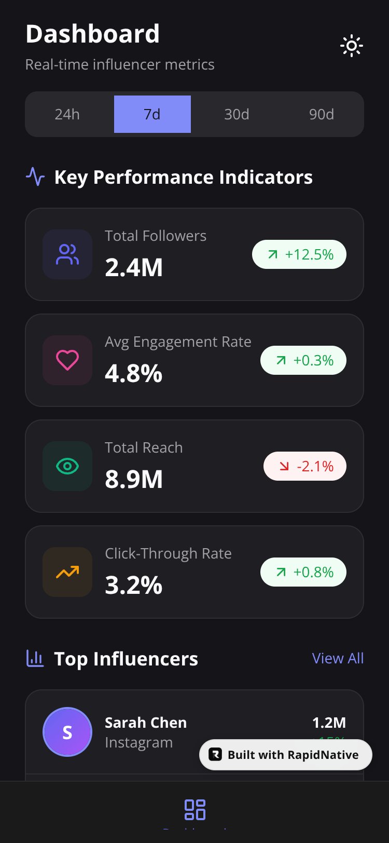Open Sarah Chen's avatar
The image size is (389, 843).
pyautogui.click(x=67, y=732)
